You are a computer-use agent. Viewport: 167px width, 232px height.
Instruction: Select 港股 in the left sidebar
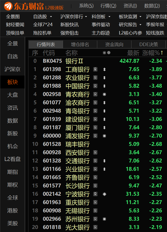pyautogui.click(x=13, y=210)
